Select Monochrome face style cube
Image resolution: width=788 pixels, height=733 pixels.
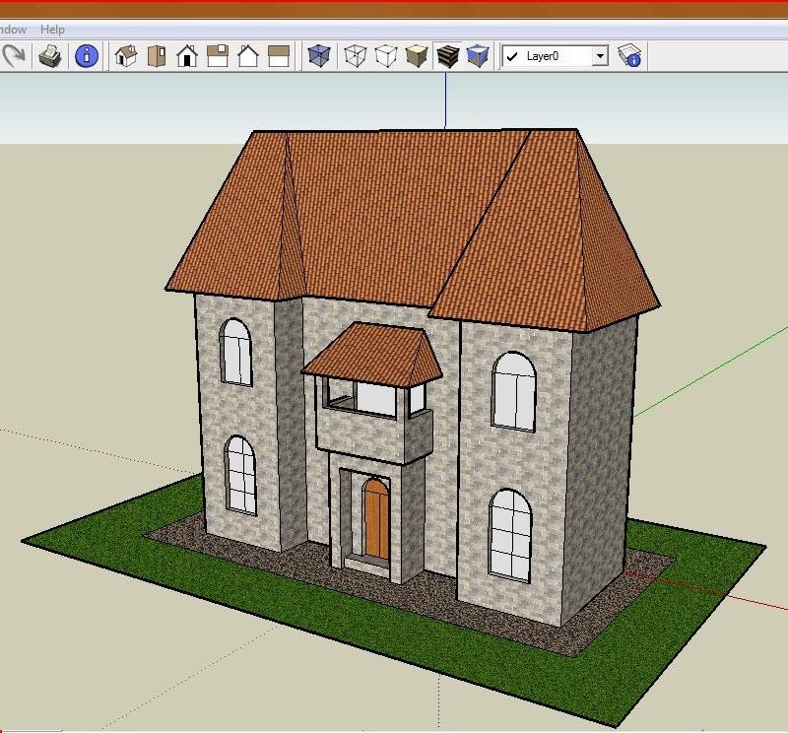(478, 56)
